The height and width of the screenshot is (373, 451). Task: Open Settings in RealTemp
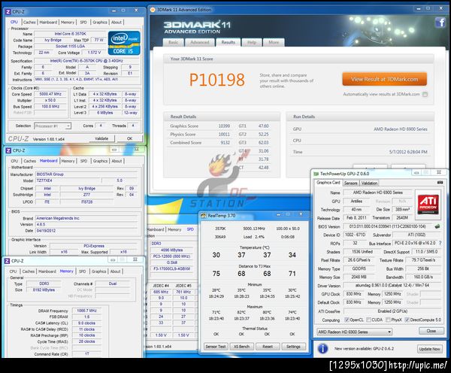[x=293, y=347]
